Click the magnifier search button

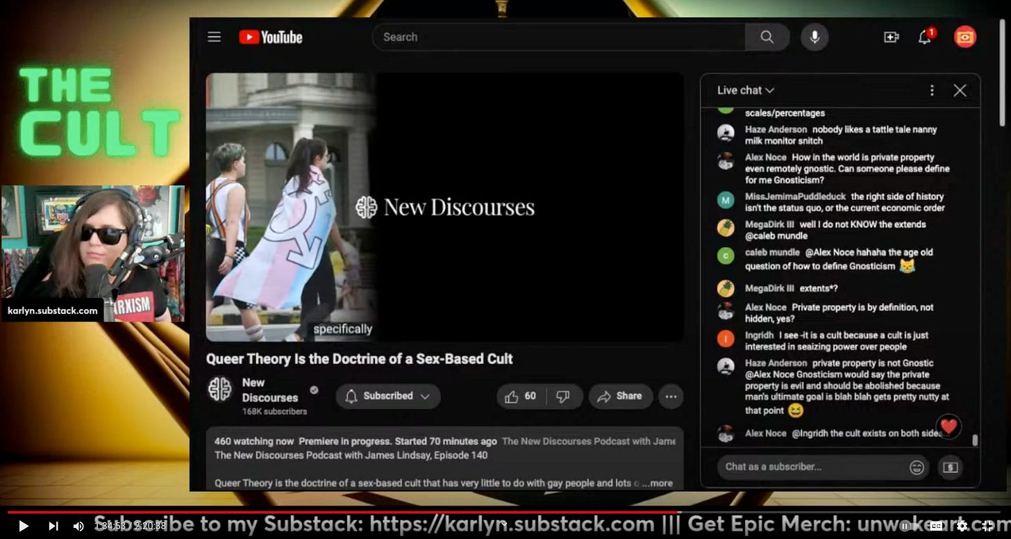[767, 37]
